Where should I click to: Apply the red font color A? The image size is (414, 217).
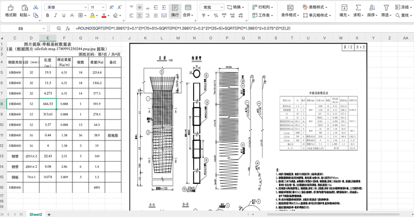click(x=104, y=16)
